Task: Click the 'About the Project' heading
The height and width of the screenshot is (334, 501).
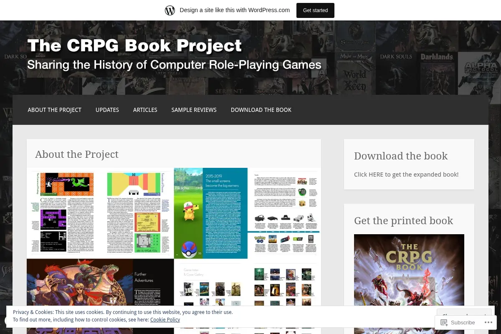Action: tap(77, 154)
